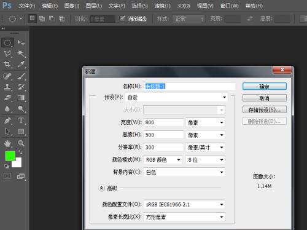Open the Preset dropdown set to custom
The width and height of the screenshot is (307, 230).
(176, 97)
